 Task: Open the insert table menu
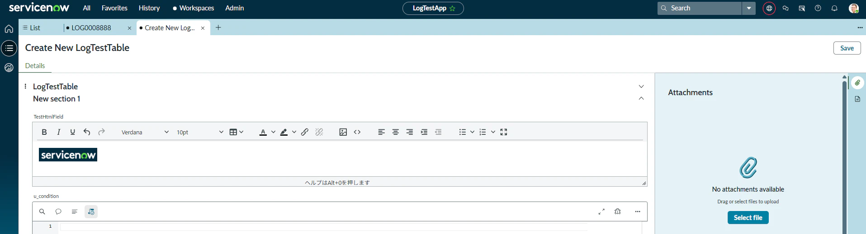pyautogui.click(x=237, y=132)
